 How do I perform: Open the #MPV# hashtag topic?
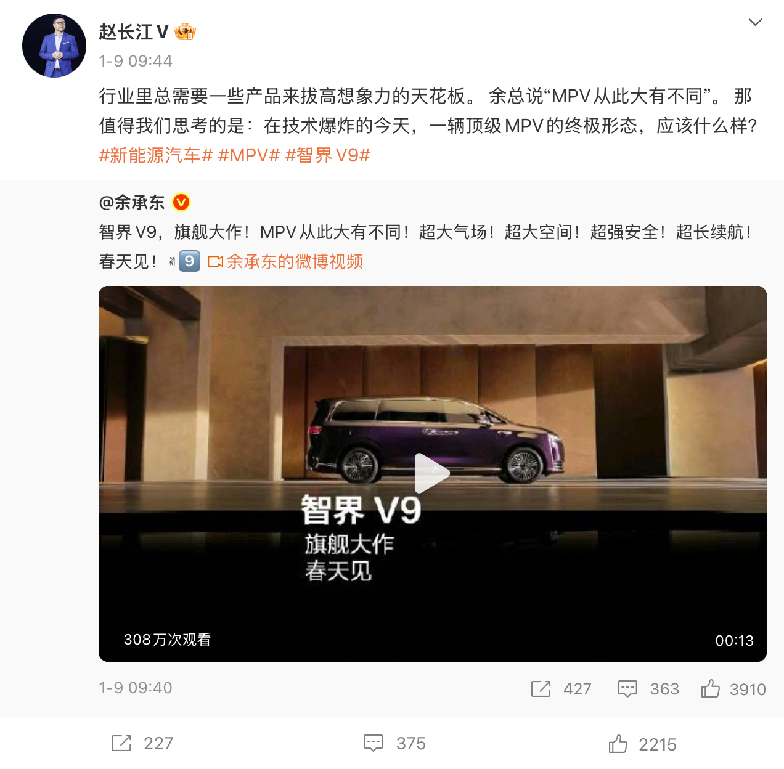(249, 155)
